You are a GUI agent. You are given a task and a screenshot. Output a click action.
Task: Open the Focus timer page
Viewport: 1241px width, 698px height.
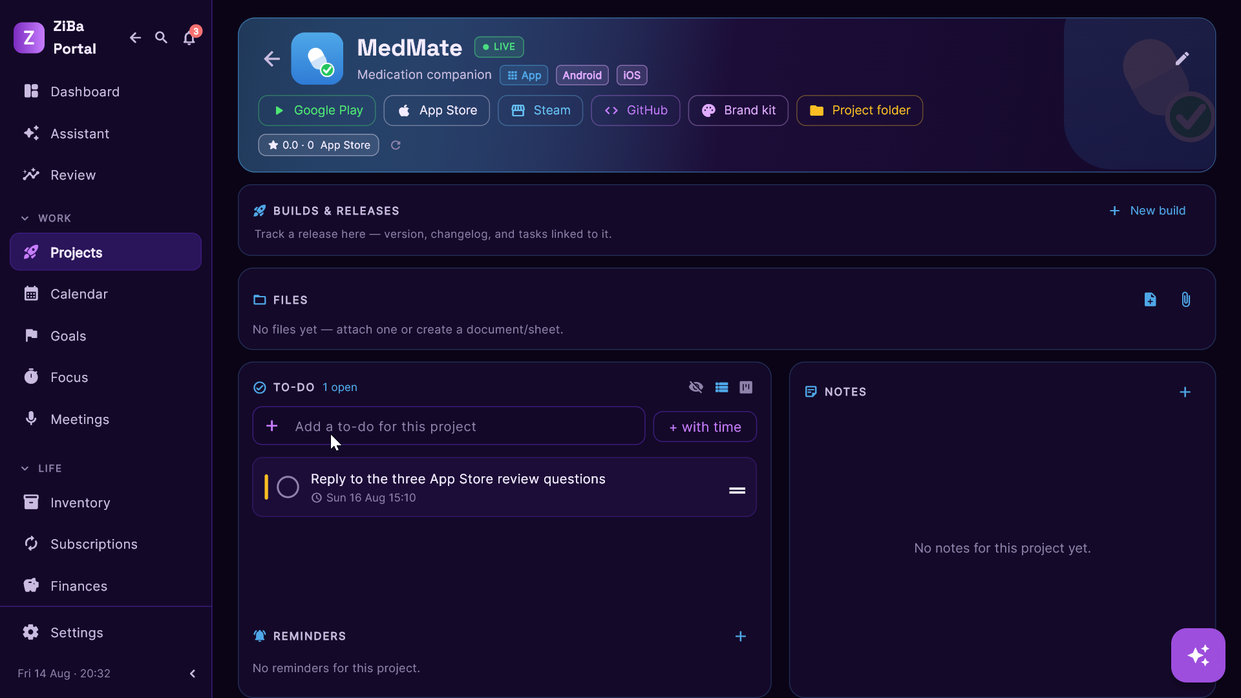tap(105, 377)
